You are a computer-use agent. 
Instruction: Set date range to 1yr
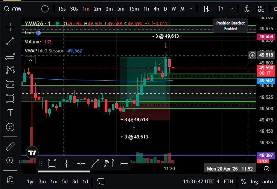[30, 181]
